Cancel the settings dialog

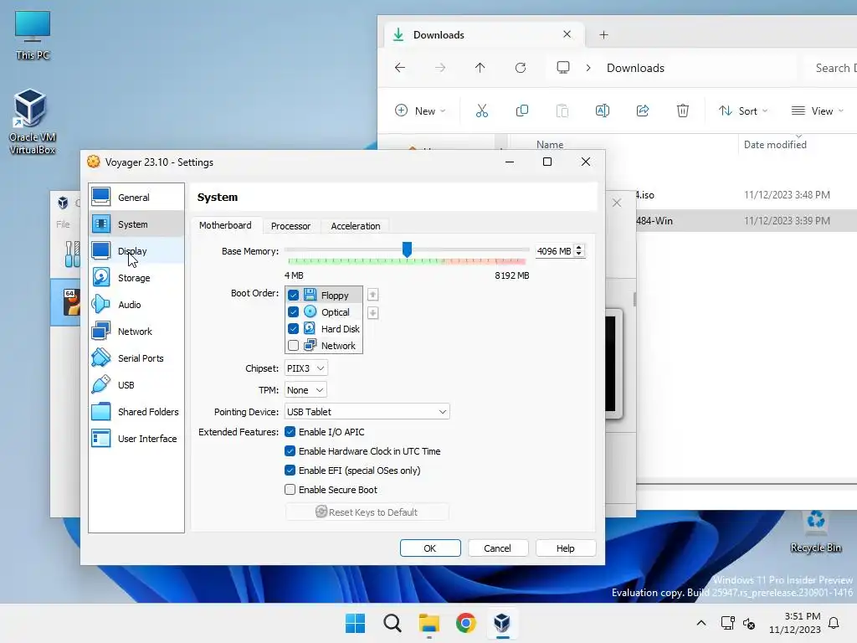pos(497,548)
